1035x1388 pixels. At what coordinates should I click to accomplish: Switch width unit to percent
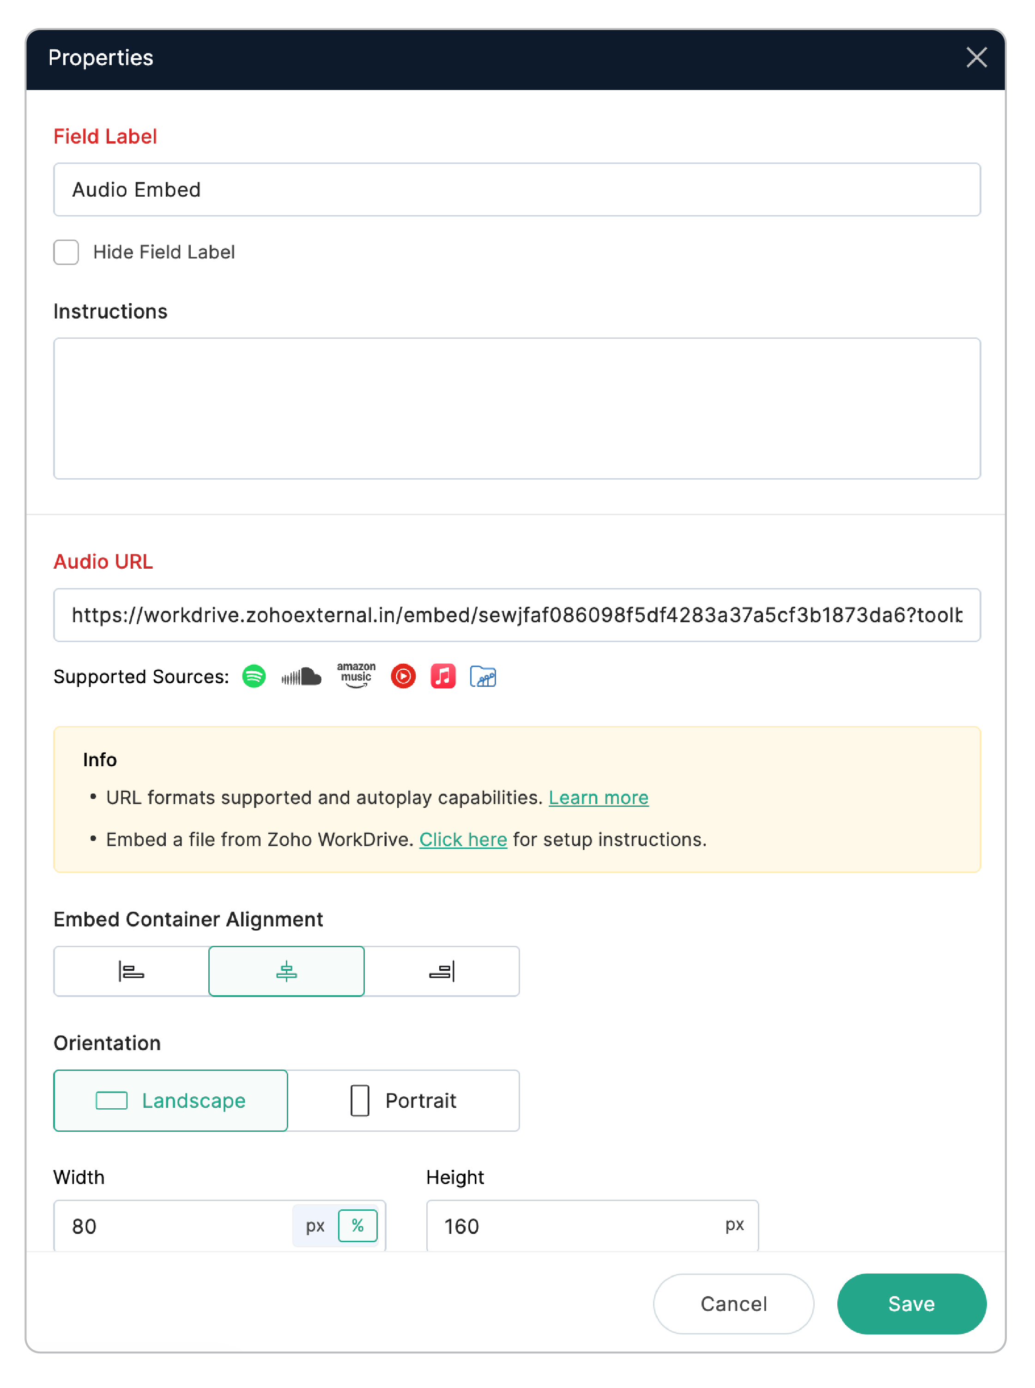[x=358, y=1225]
